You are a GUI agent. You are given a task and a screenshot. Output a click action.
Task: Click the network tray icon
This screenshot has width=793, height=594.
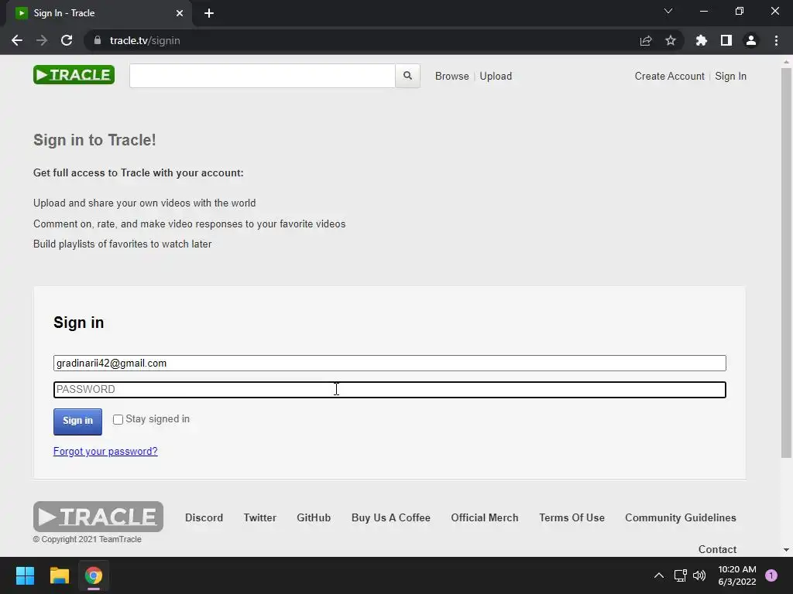(680, 575)
